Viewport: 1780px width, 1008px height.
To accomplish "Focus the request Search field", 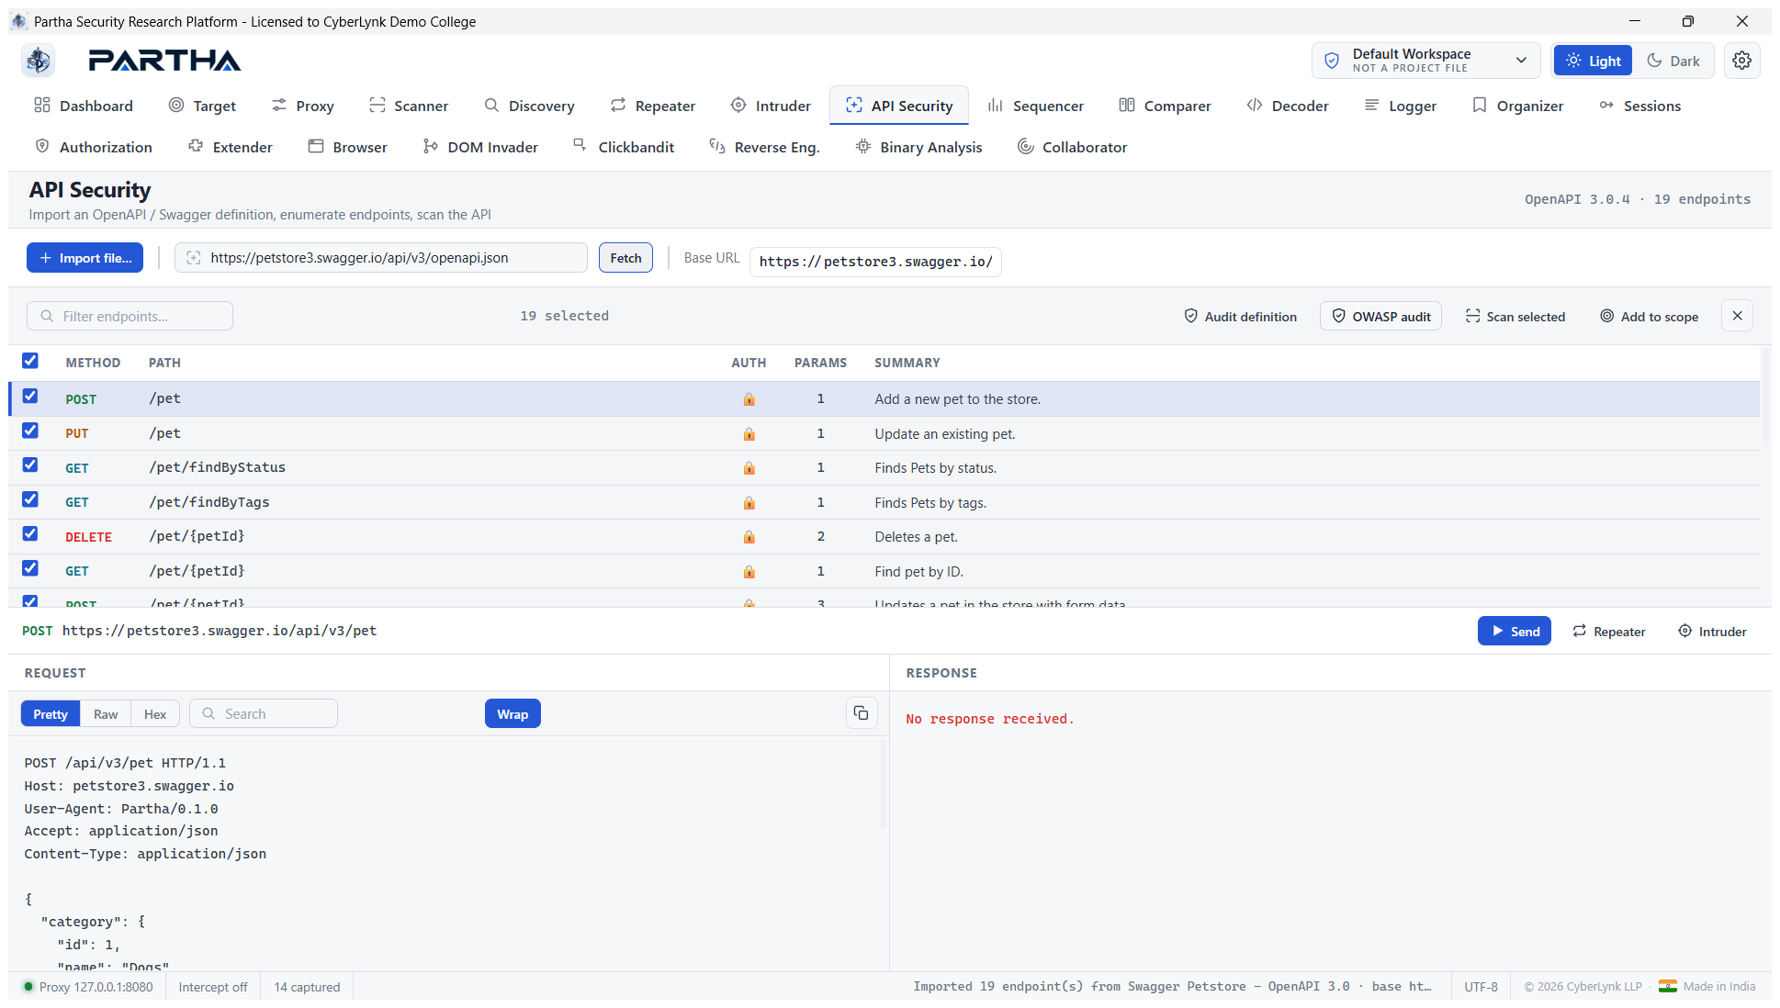I will [264, 713].
